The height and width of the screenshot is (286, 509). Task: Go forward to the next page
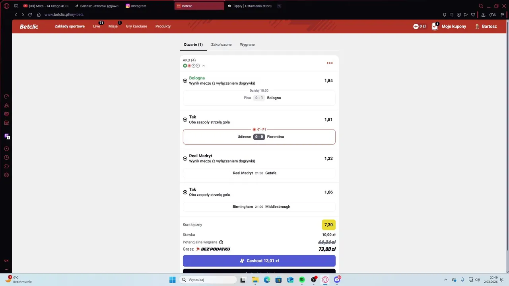[23, 15]
